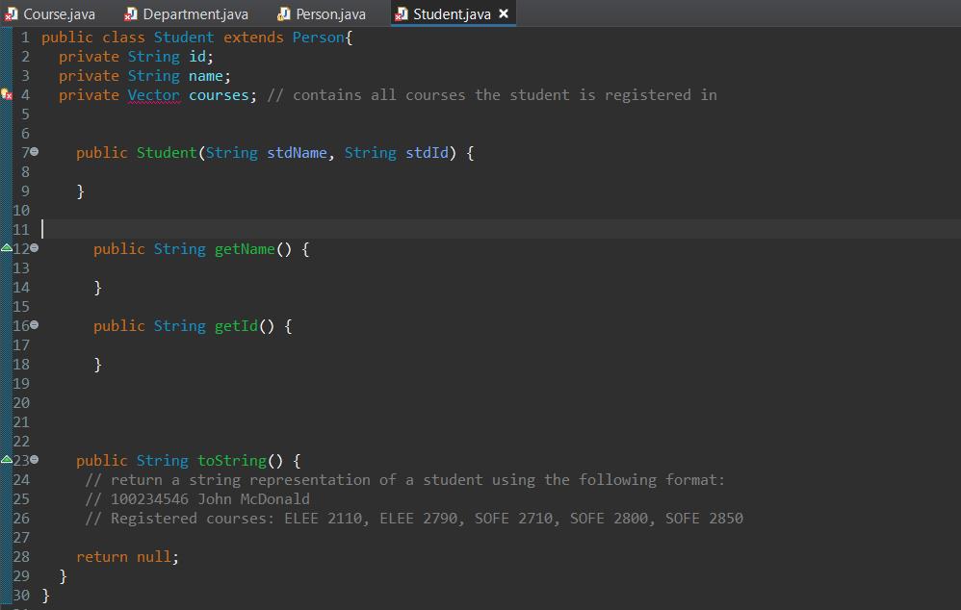961x610 pixels.
Task: Click the error intention icon beside line 4
Action: click(5, 94)
